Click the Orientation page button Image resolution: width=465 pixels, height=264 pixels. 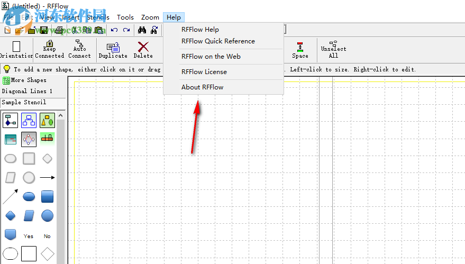16,50
